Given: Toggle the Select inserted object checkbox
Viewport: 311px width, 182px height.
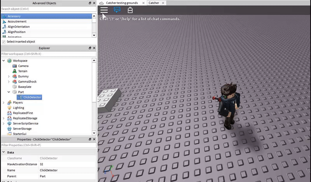Looking at the screenshot, I should (x=3, y=42).
